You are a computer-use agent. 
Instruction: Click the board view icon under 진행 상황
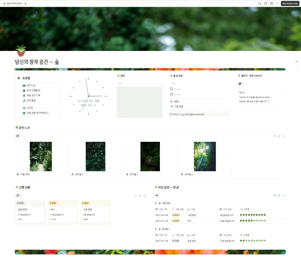point(18,195)
